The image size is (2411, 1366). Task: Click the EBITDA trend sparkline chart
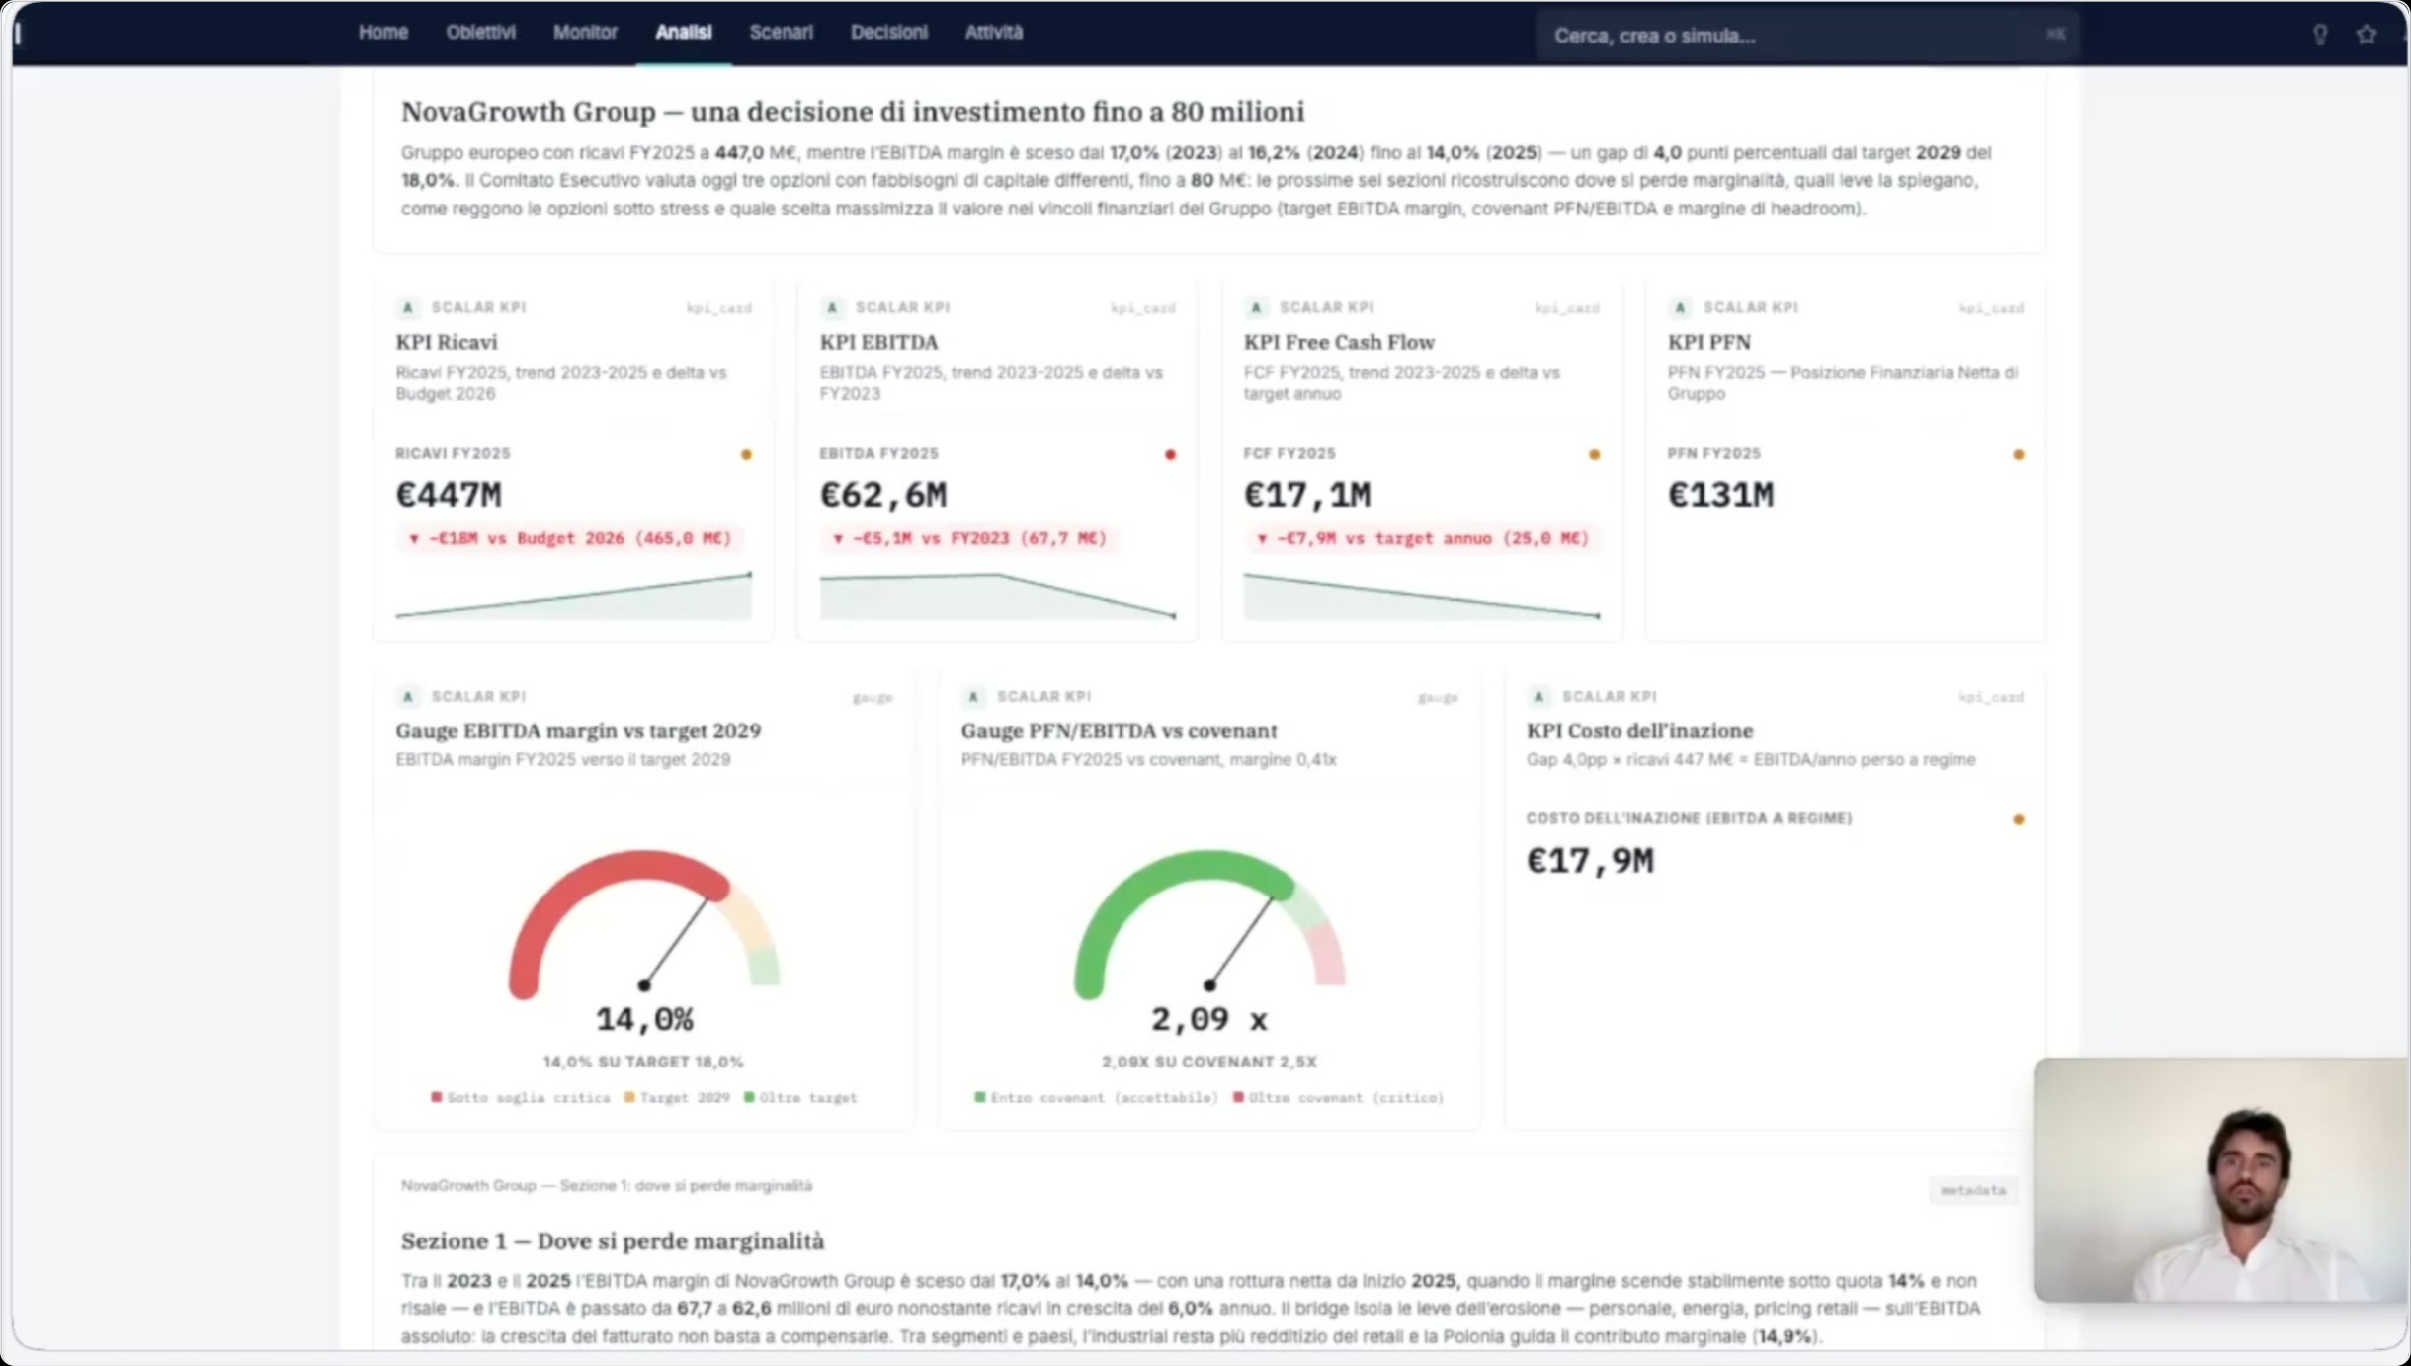(997, 596)
